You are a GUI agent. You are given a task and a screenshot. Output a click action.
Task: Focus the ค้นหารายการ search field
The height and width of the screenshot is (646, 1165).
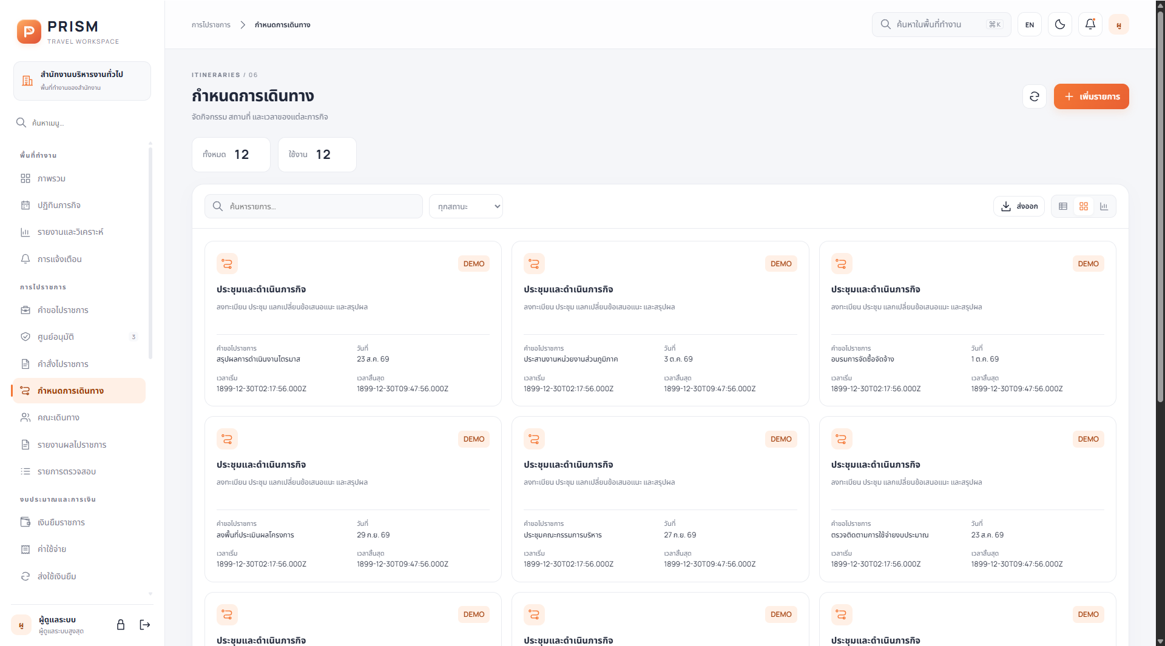[x=314, y=206]
